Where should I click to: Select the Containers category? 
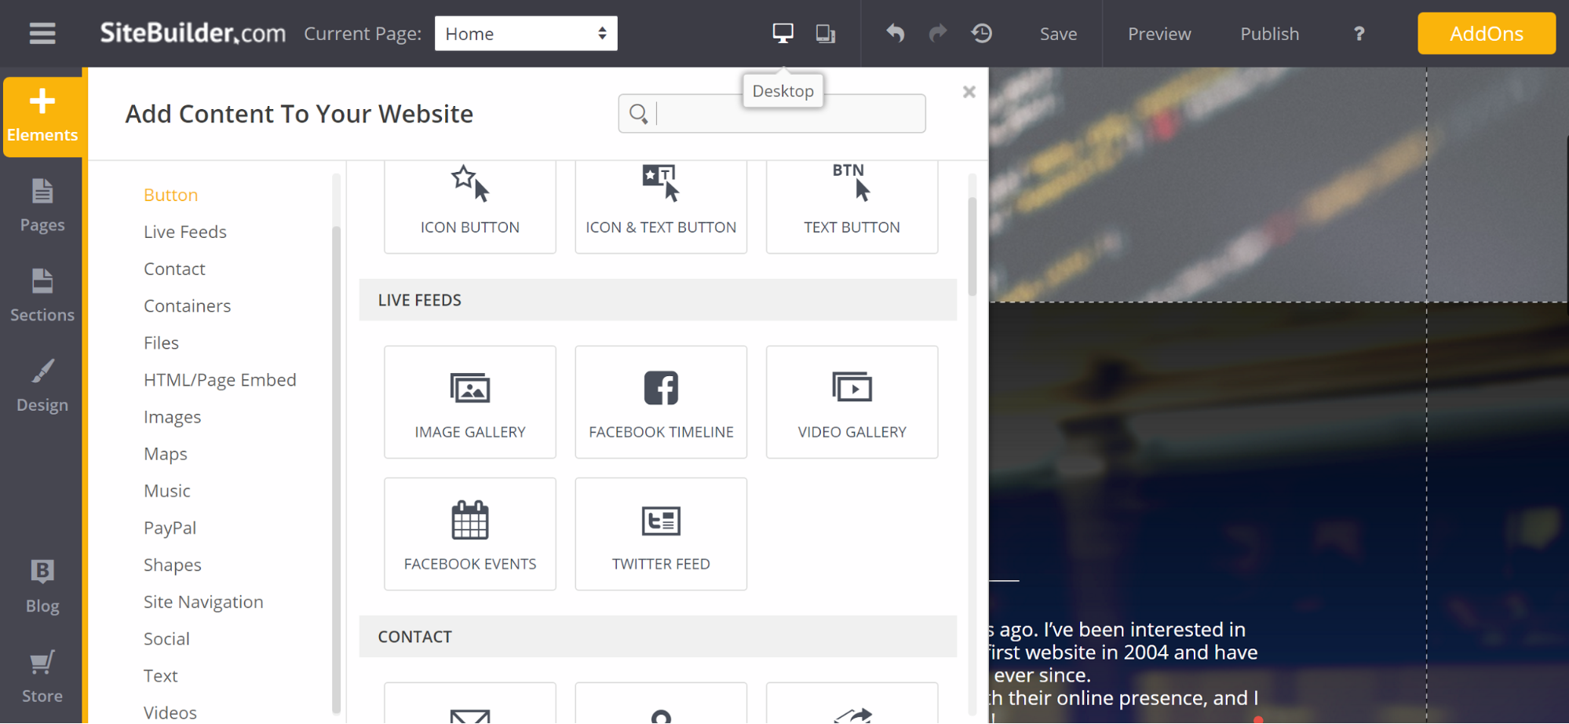[187, 305]
